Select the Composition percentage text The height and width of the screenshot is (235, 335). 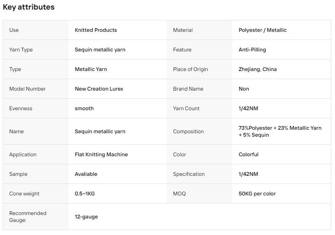point(280,131)
